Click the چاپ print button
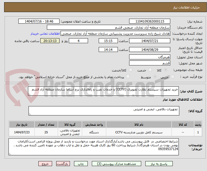Screen dimensions: 207x171 (81, 164)
